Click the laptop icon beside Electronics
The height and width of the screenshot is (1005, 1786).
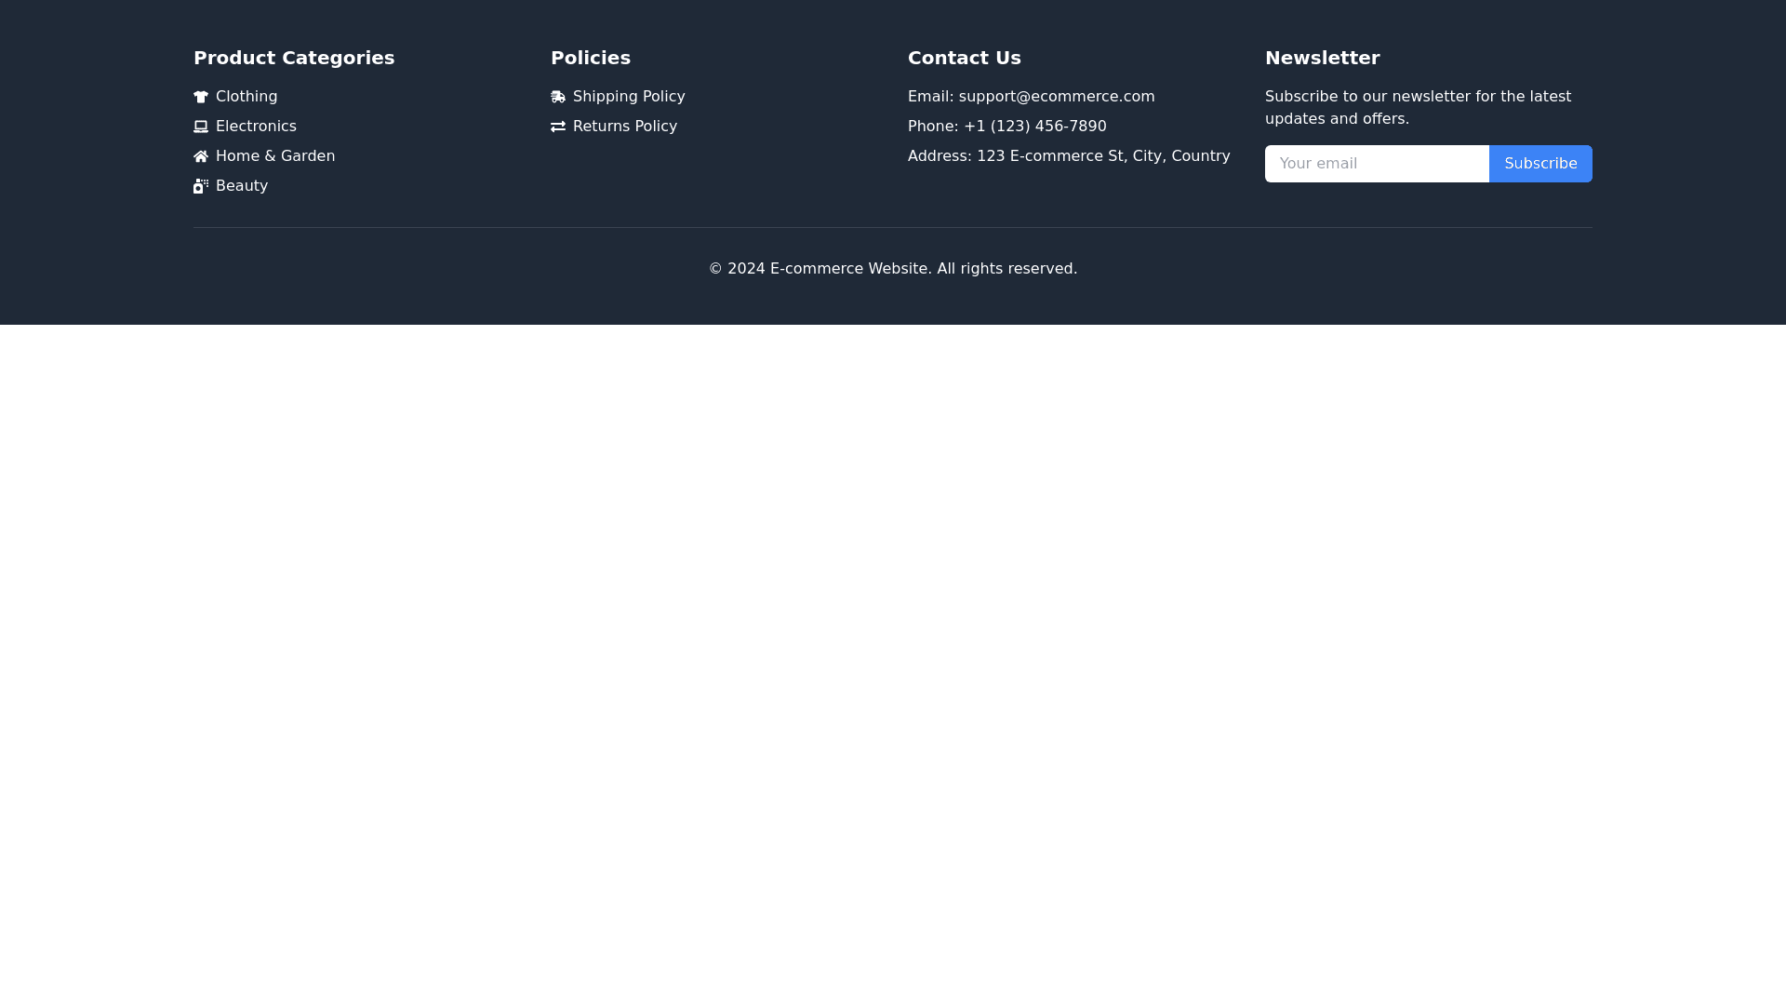[x=201, y=127]
